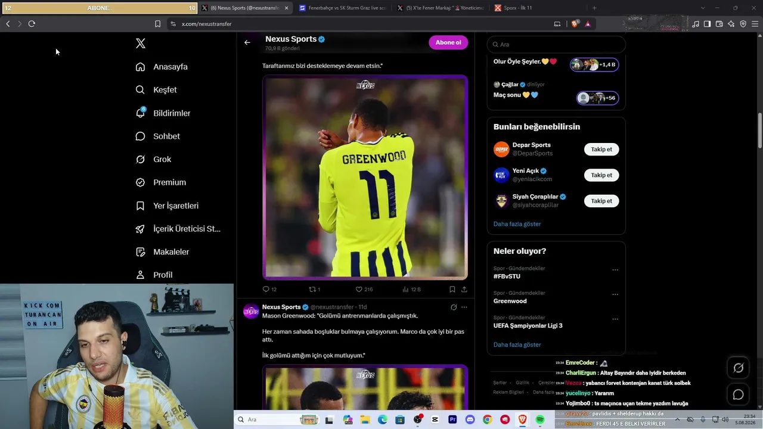Viewport: 763px width, 429px height.
Task: Open the Nexus Sports avatar on second post
Action: 251,311
